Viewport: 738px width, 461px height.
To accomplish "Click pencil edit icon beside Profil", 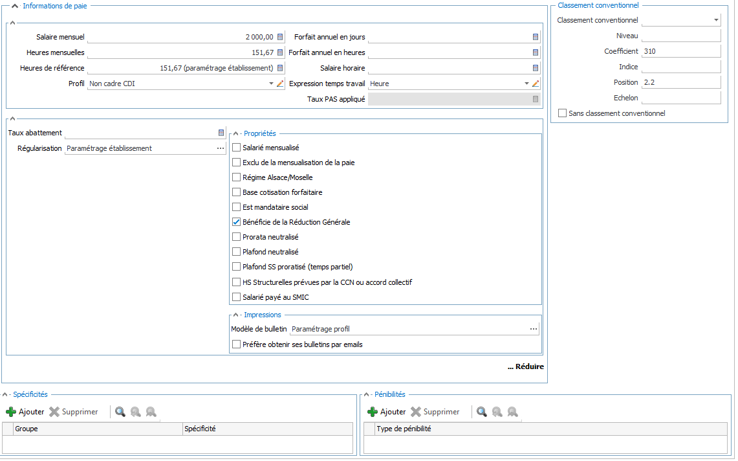I will tap(280, 84).
